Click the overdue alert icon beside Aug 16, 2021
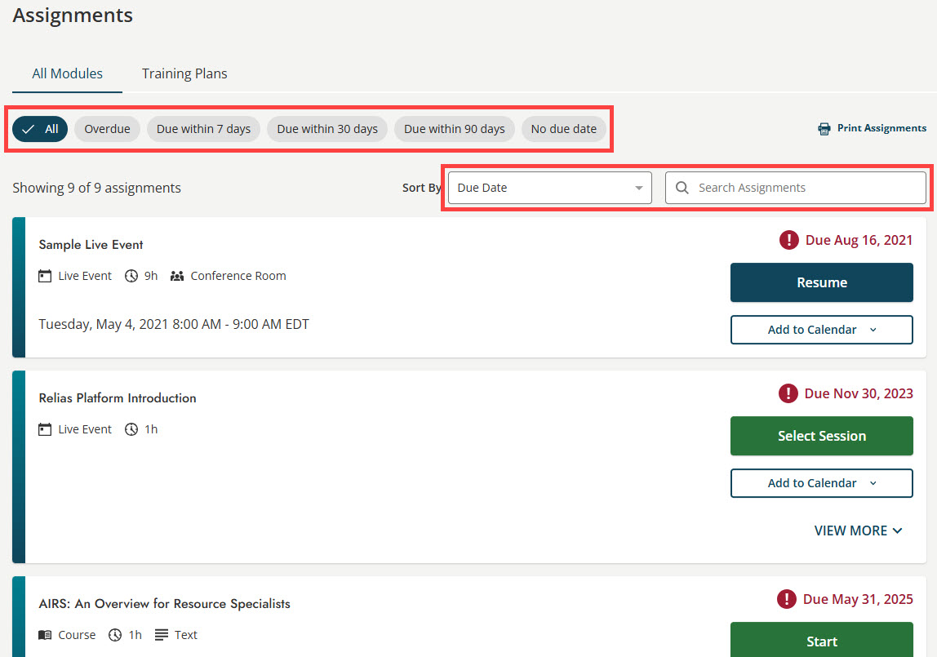The height and width of the screenshot is (657, 937). [788, 240]
